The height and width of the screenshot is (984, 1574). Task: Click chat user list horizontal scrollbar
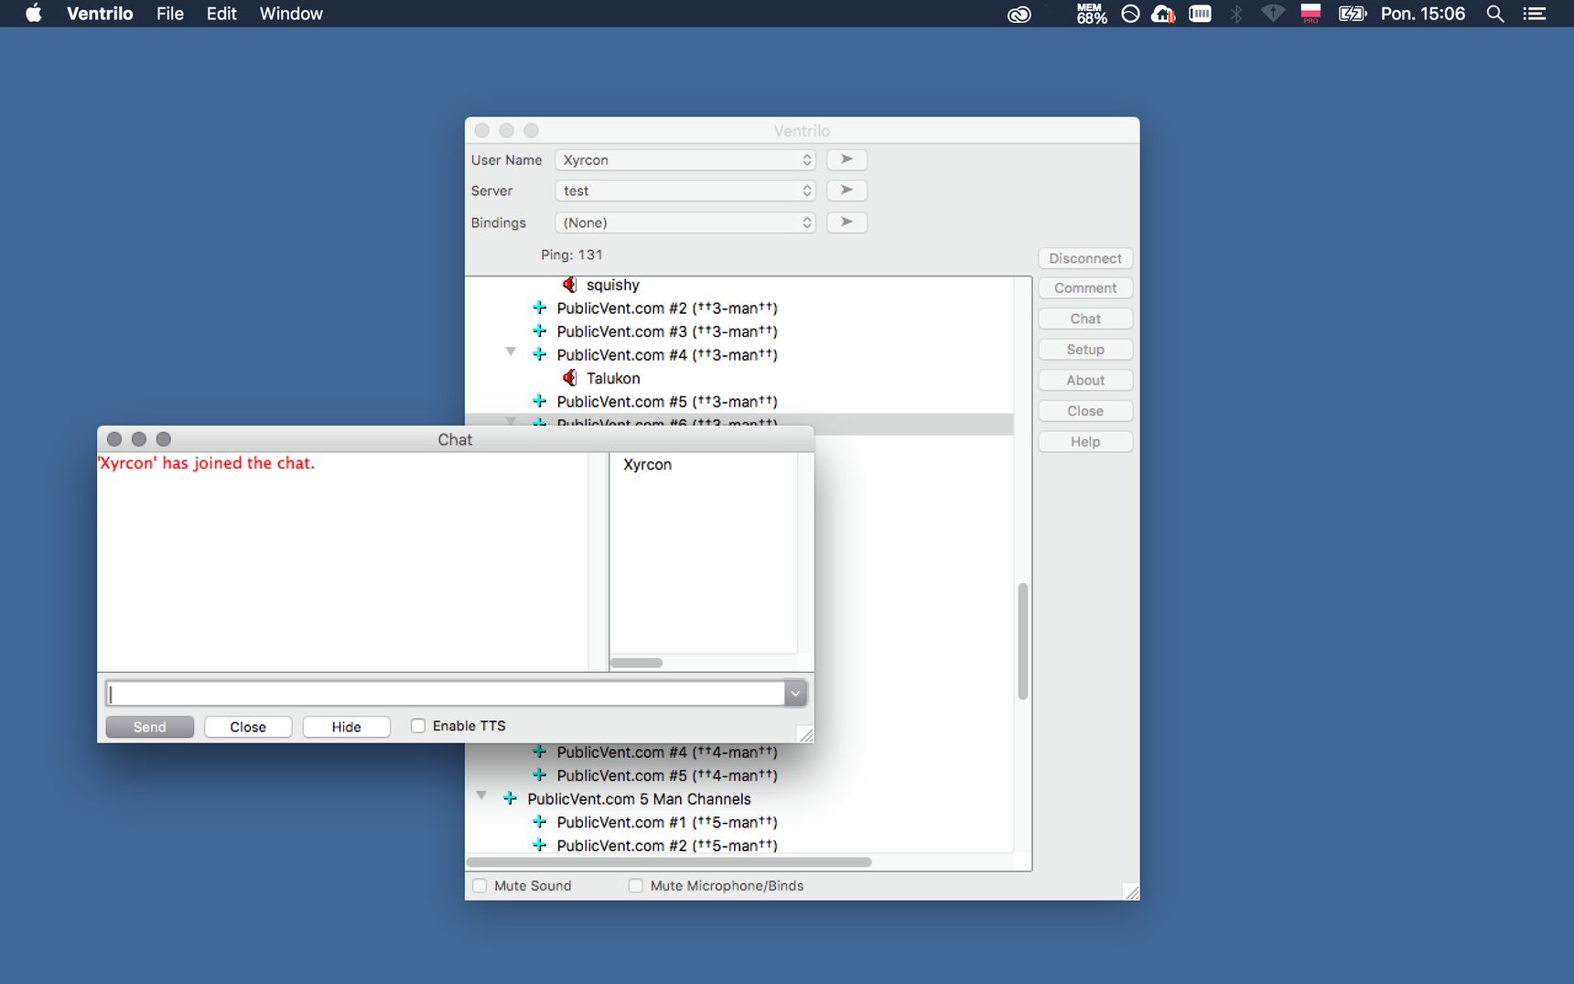[x=636, y=663]
